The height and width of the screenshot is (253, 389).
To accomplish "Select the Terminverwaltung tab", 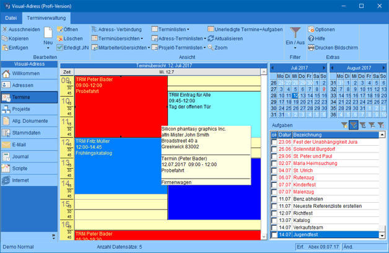I will tap(46, 18).
